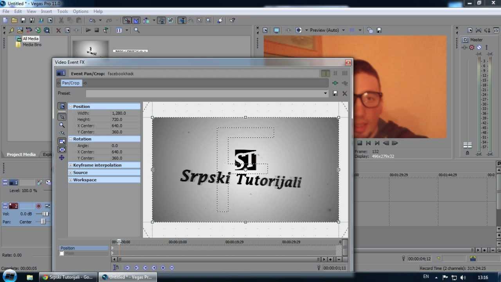Expand the Source property group
This screenshot has height=282, width=501.
70,173
